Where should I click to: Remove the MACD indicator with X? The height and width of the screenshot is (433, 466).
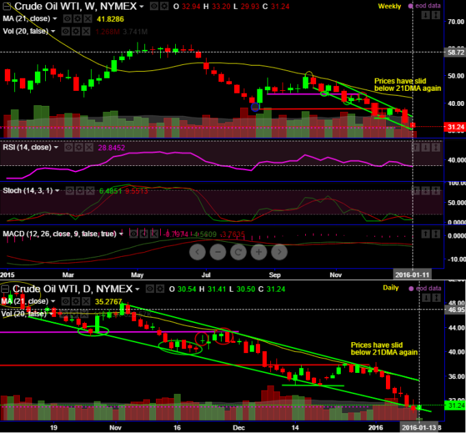(154, 234)
